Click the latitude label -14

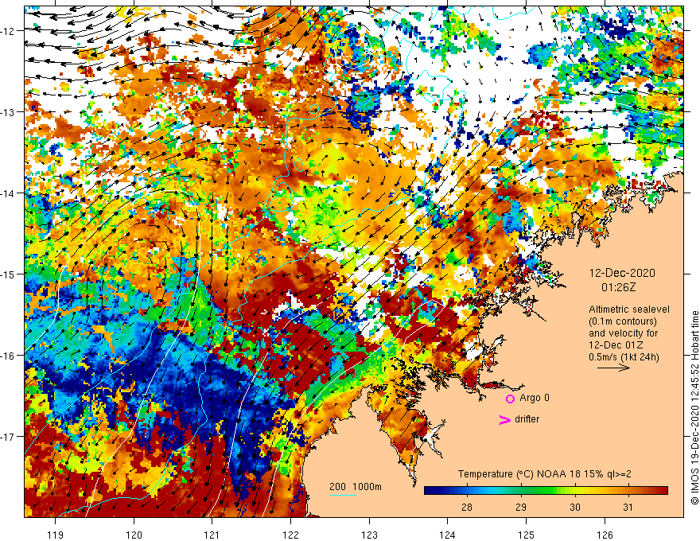(x=8, y=193)
